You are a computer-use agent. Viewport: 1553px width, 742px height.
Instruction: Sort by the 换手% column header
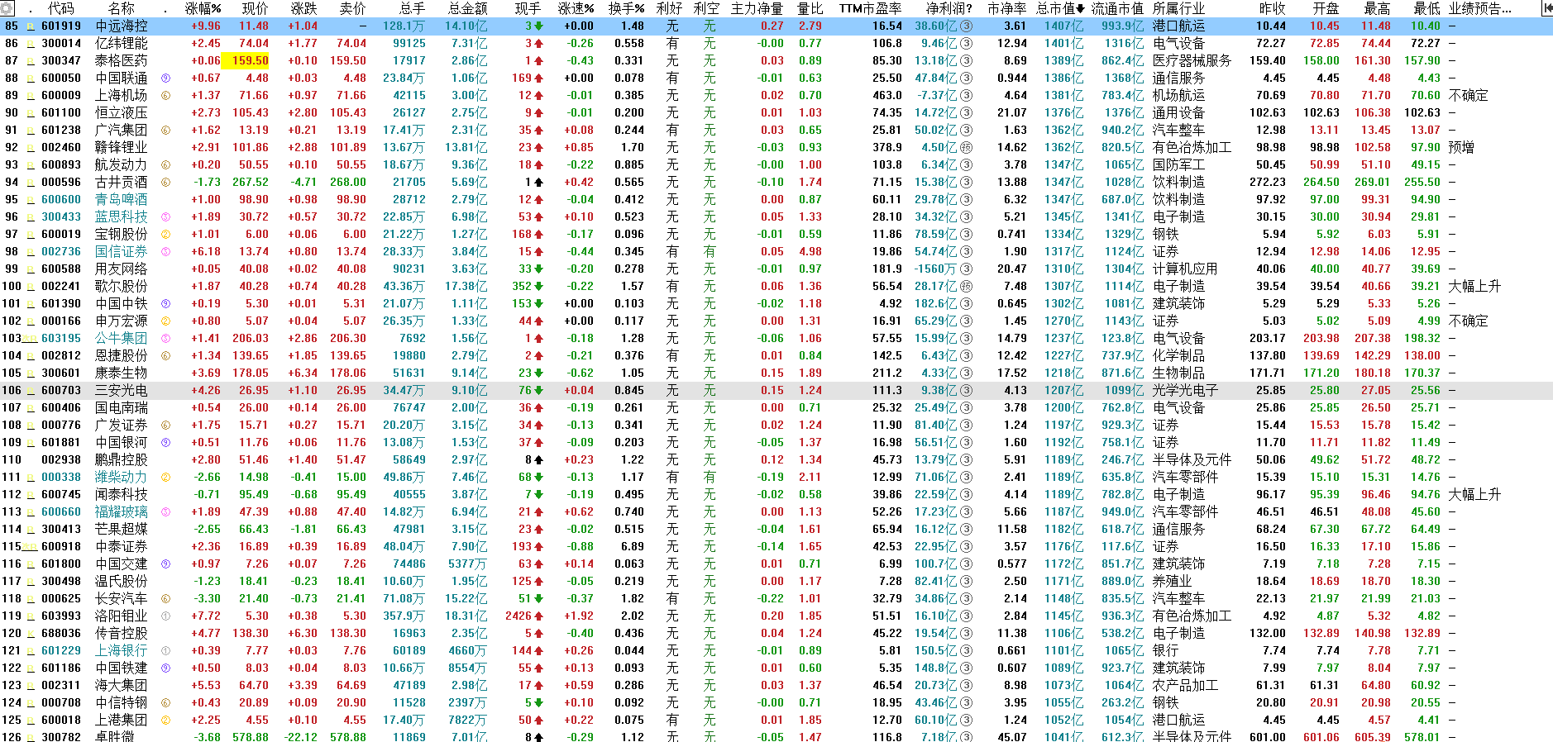coord(626,8)
